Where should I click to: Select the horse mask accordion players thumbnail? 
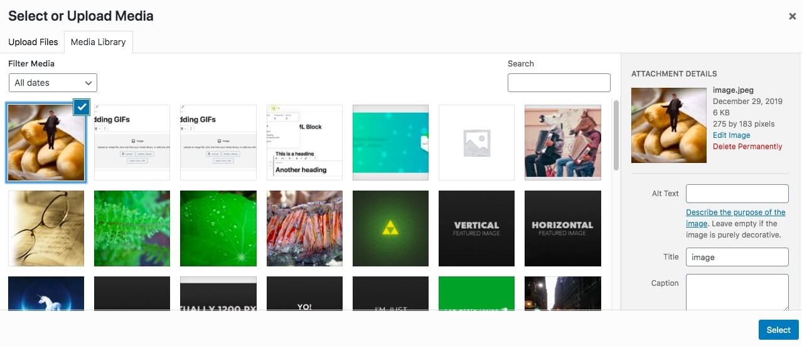[563, 143]
